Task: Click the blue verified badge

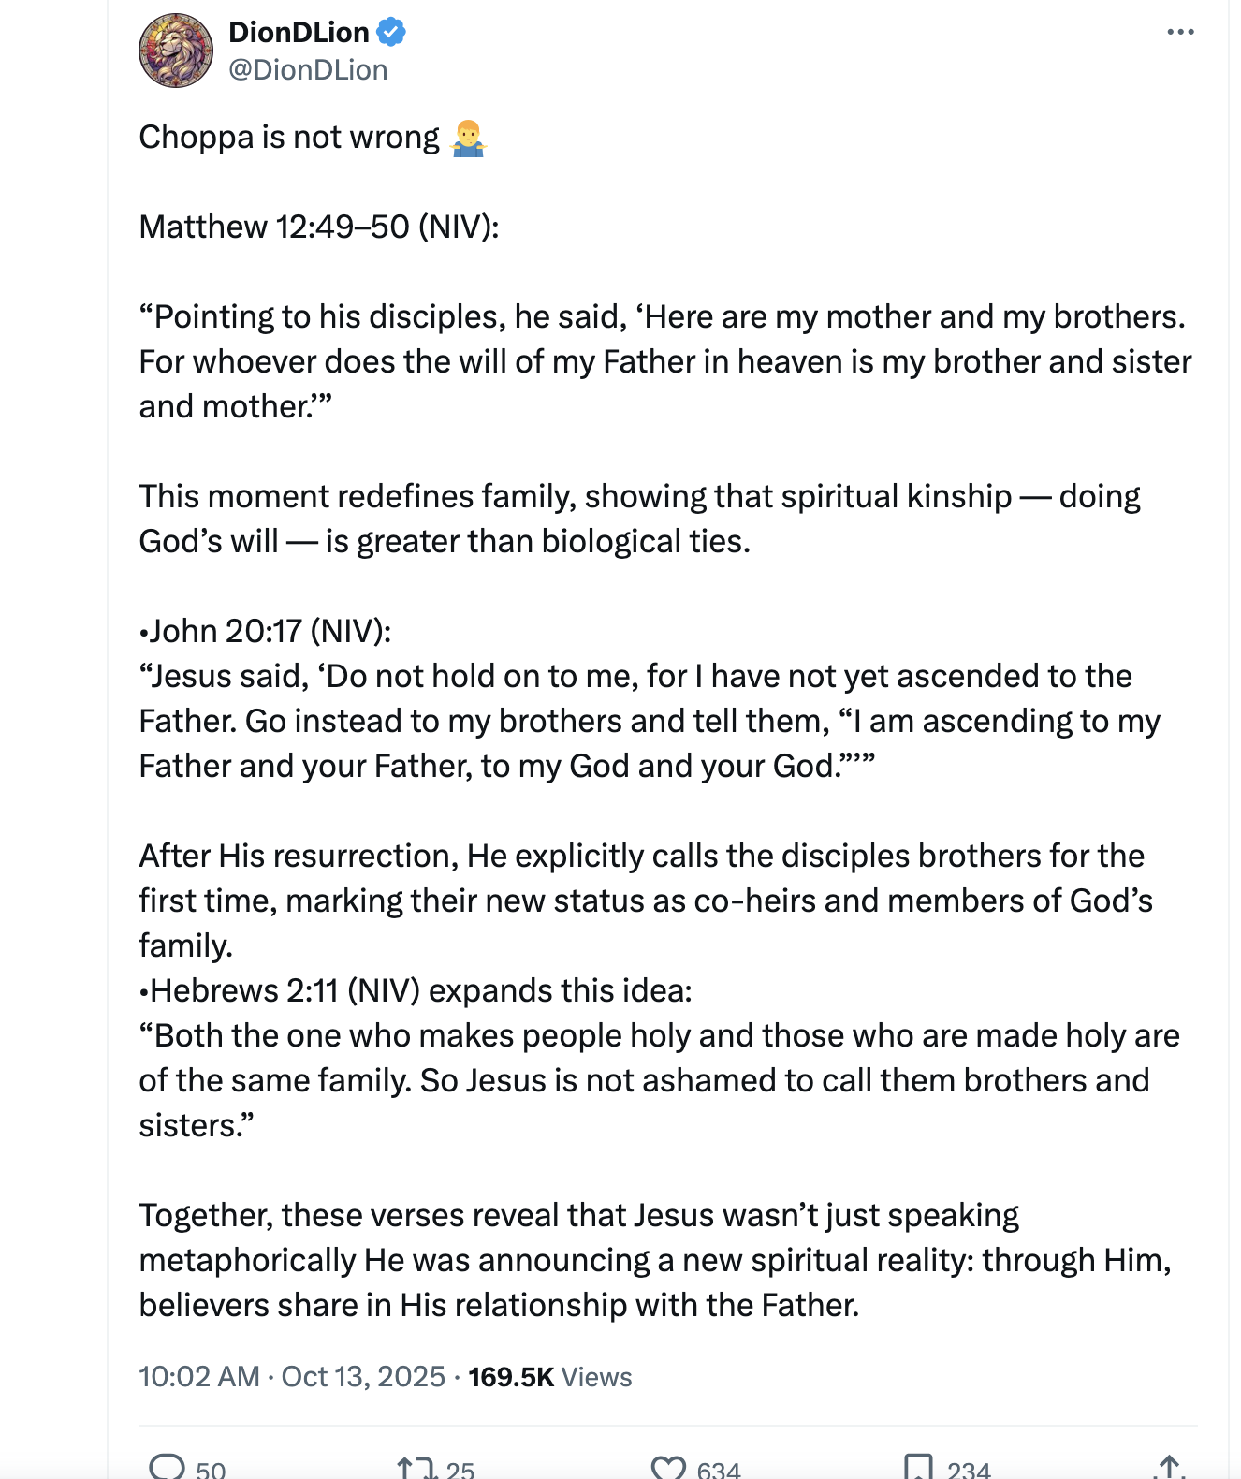Action: (391, 33)
